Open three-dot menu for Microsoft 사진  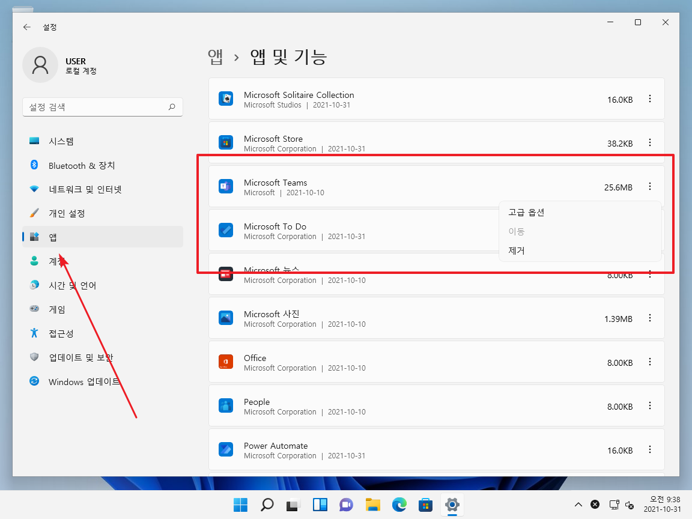tap(649, 318)
